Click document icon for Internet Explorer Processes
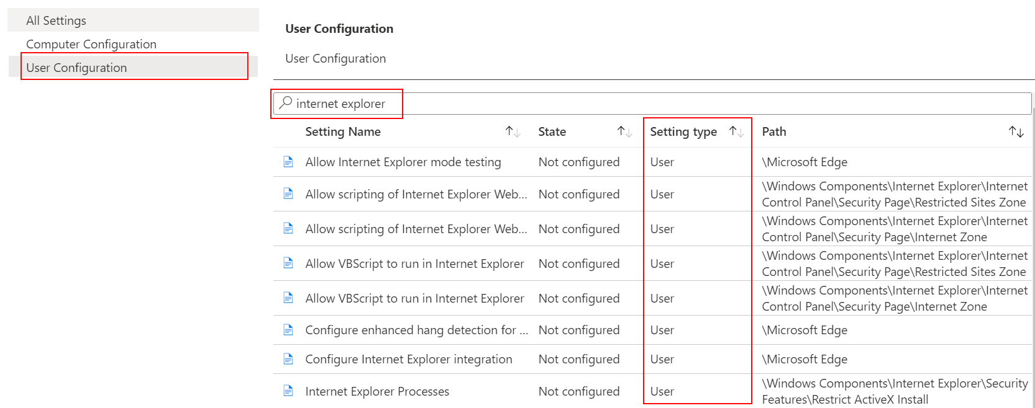1035x408 pixels. pos(288,391)
